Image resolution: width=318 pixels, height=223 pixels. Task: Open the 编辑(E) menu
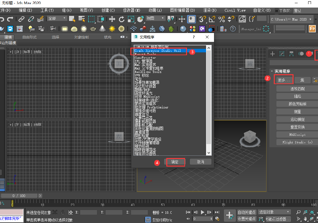(25, 10)
